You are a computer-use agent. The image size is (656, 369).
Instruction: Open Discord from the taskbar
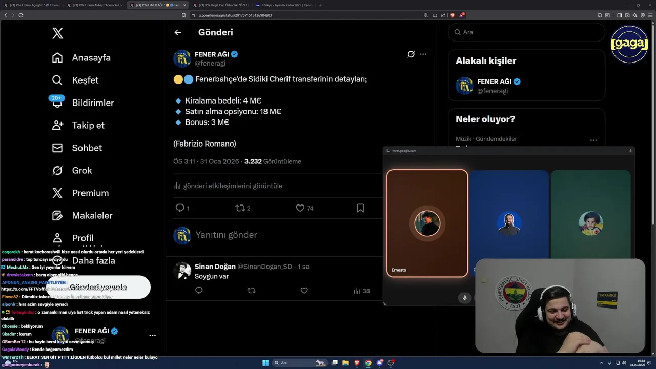click(x=380, y=363)
